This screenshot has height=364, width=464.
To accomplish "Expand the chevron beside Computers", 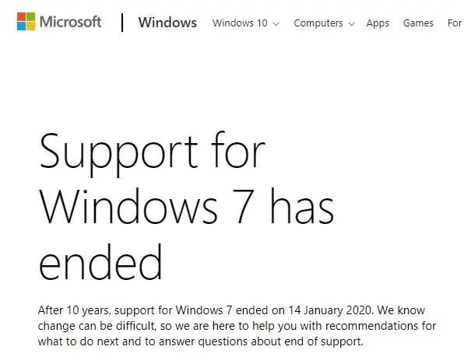I will click(x=351, y=24).
